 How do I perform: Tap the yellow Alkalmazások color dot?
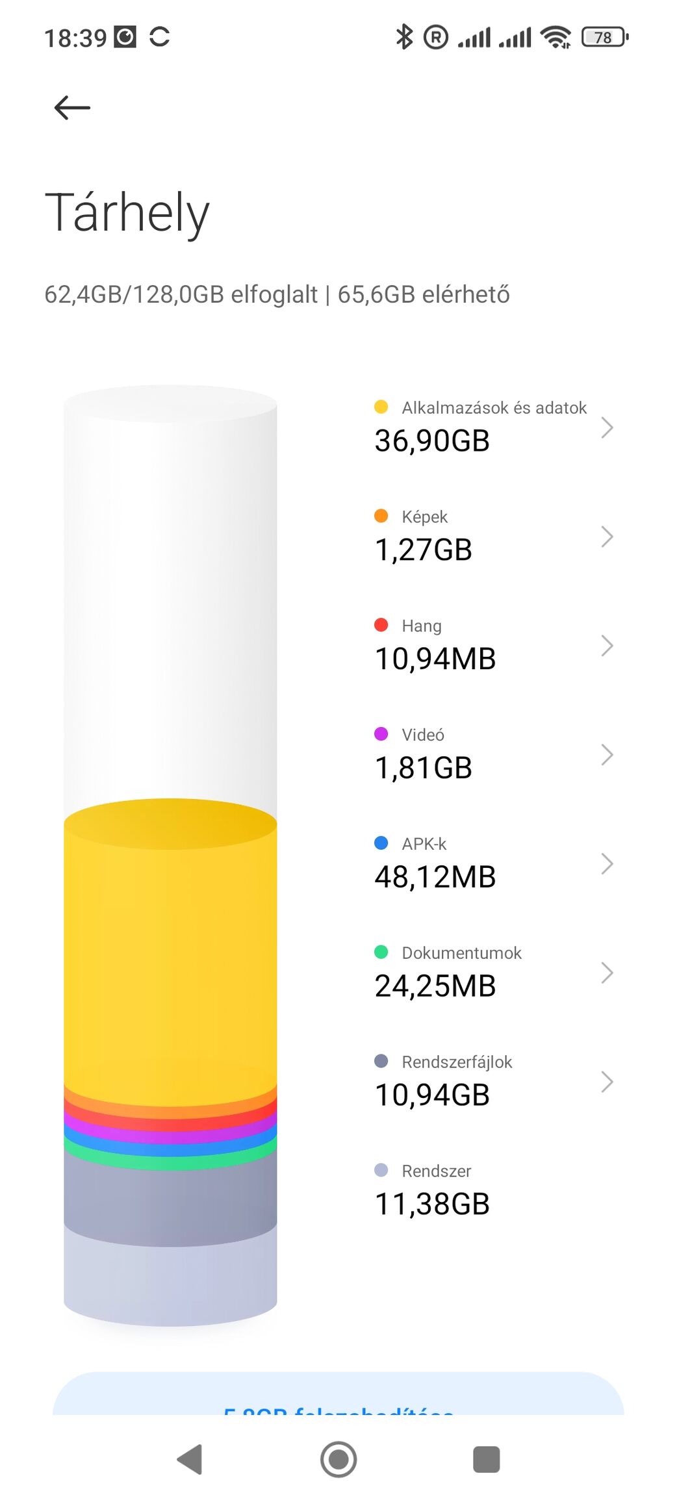(x=381, y=407)
